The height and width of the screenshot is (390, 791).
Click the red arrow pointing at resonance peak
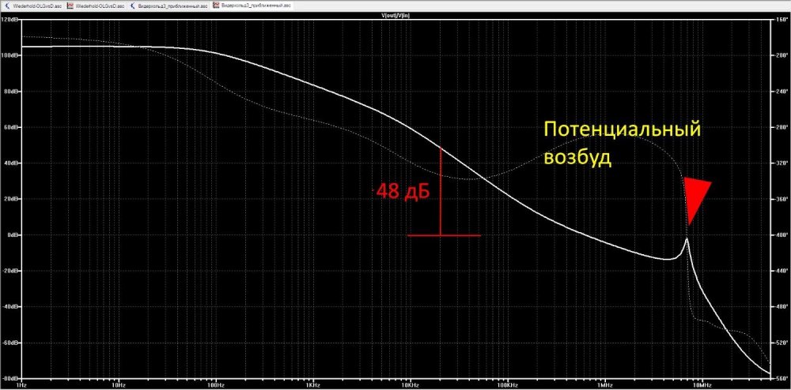694,197
